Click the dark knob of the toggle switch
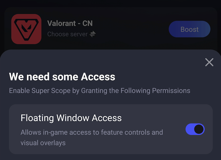221x160 pixels. click(x=199, y=129)
